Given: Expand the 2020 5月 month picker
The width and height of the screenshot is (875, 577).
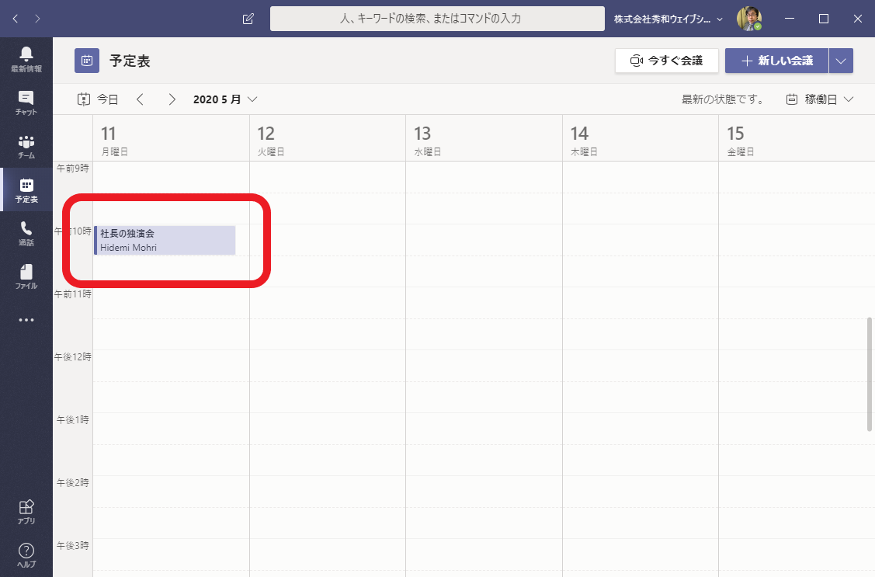Looking at the screenshot, I should coord(225,99).
